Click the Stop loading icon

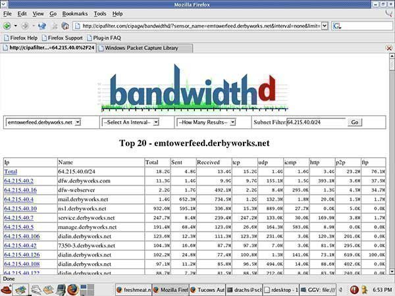[x=54, y=26]
